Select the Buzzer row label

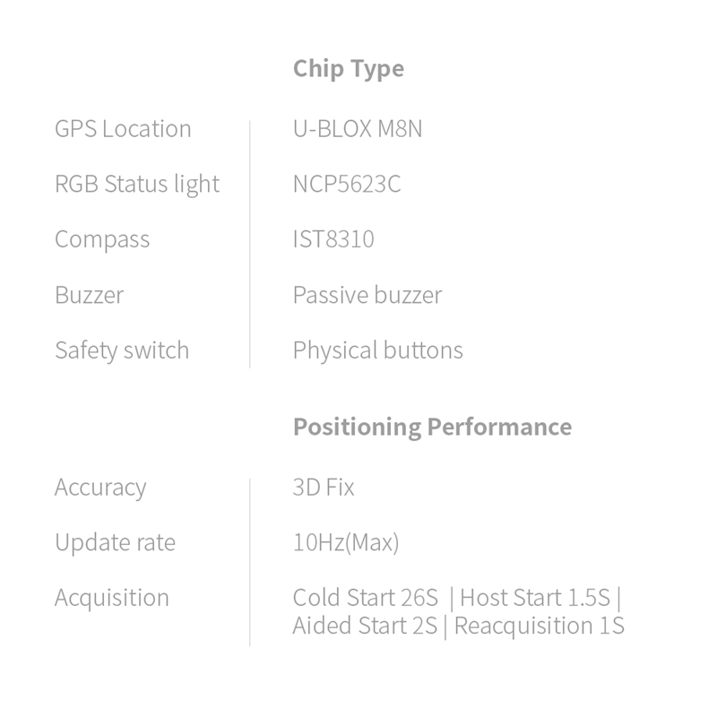(89, 296)
